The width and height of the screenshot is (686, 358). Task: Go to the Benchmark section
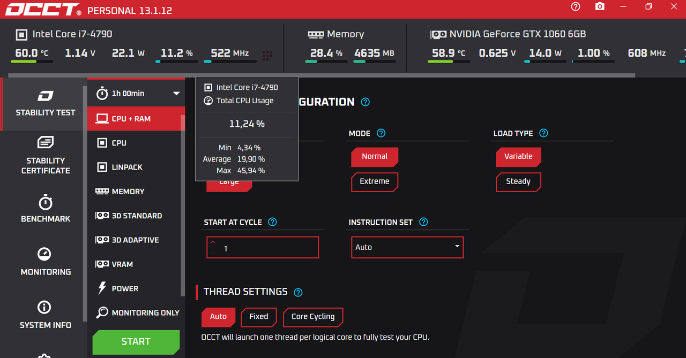pyautogui.click(x=46, y=209)
